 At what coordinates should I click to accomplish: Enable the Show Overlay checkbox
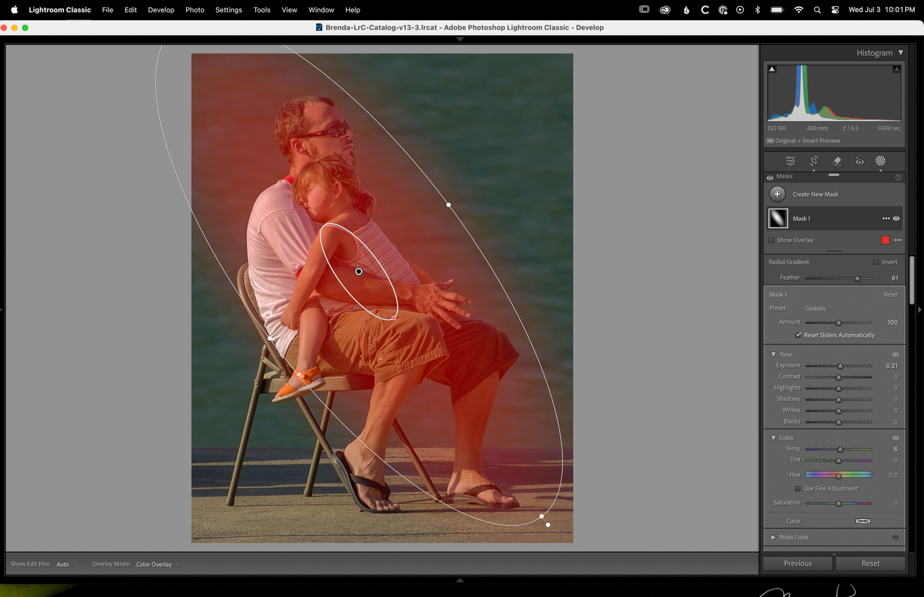[771, 240]
